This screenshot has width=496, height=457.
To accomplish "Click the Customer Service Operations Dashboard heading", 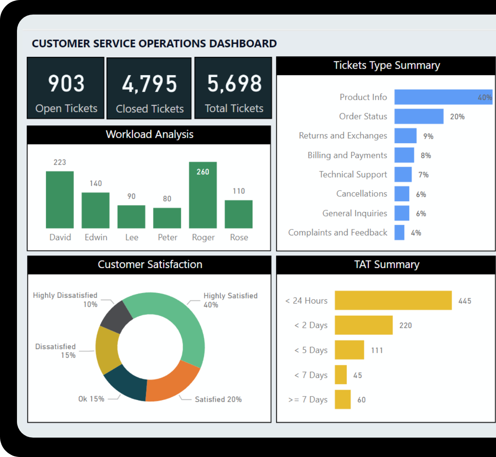I will click(154, 44).
